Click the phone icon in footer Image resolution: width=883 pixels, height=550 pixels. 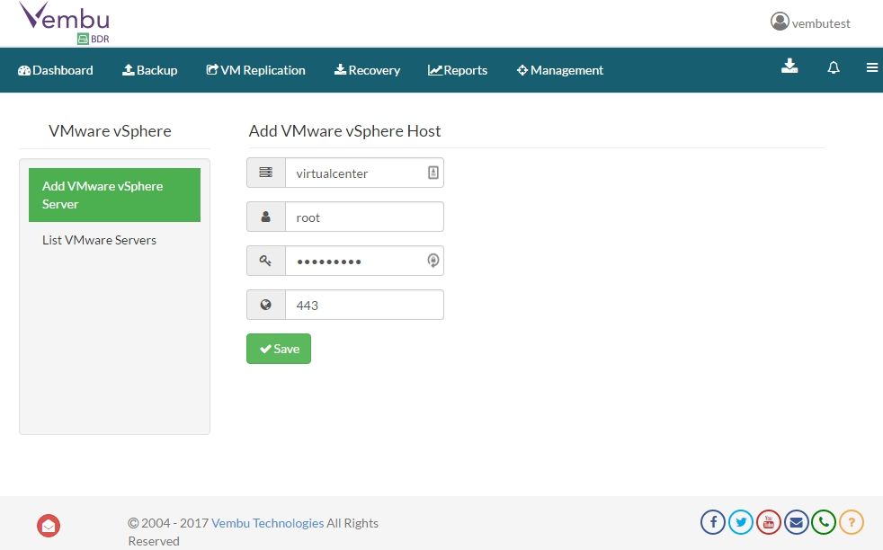tap(824, 522)
